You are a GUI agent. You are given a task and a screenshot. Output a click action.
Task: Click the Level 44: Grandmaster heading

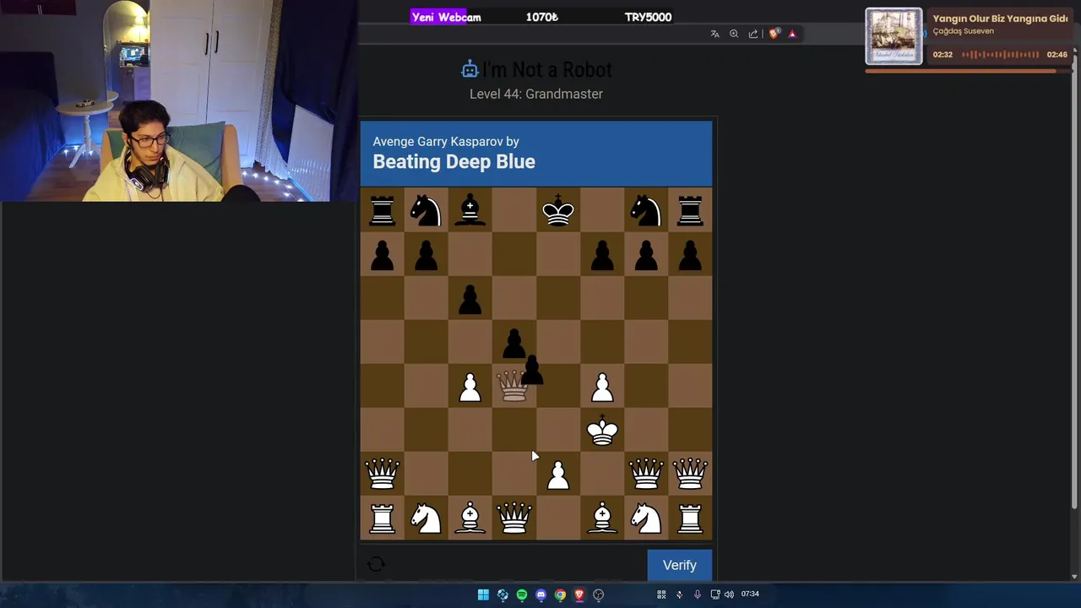point(536,94)
